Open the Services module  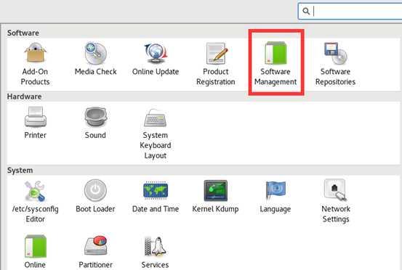tap(155, 253)
